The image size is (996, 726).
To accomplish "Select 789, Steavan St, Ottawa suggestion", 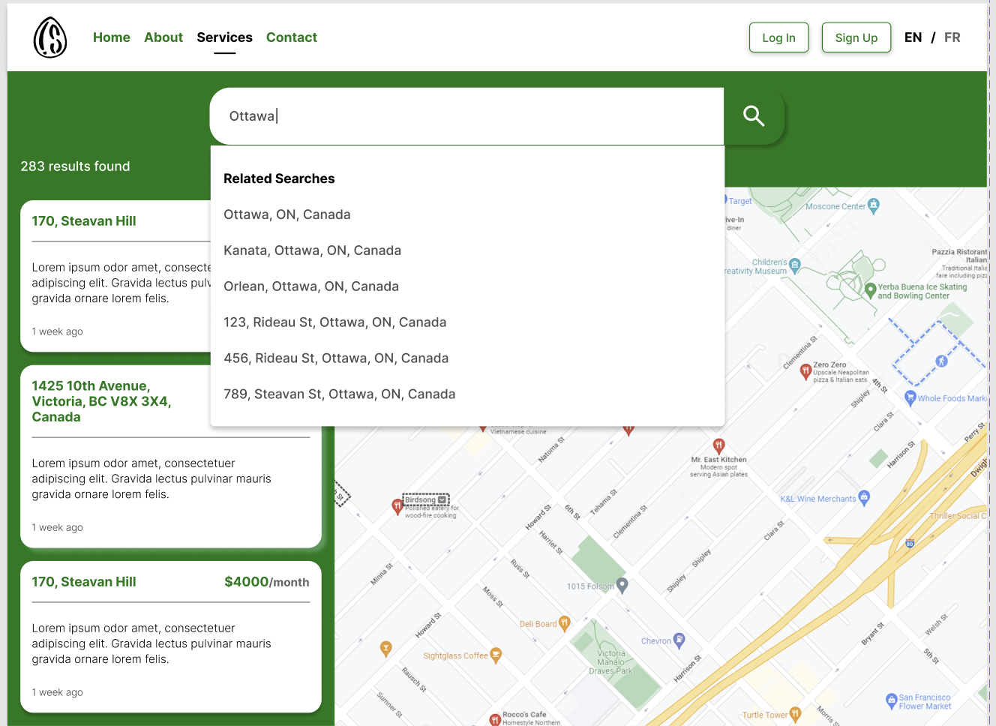I will coord(340,394).
